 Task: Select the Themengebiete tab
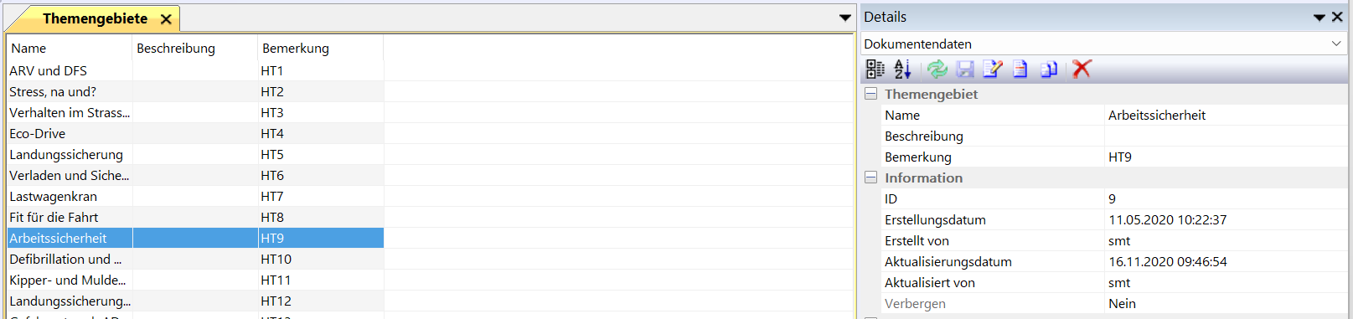[x=95, y=18]
